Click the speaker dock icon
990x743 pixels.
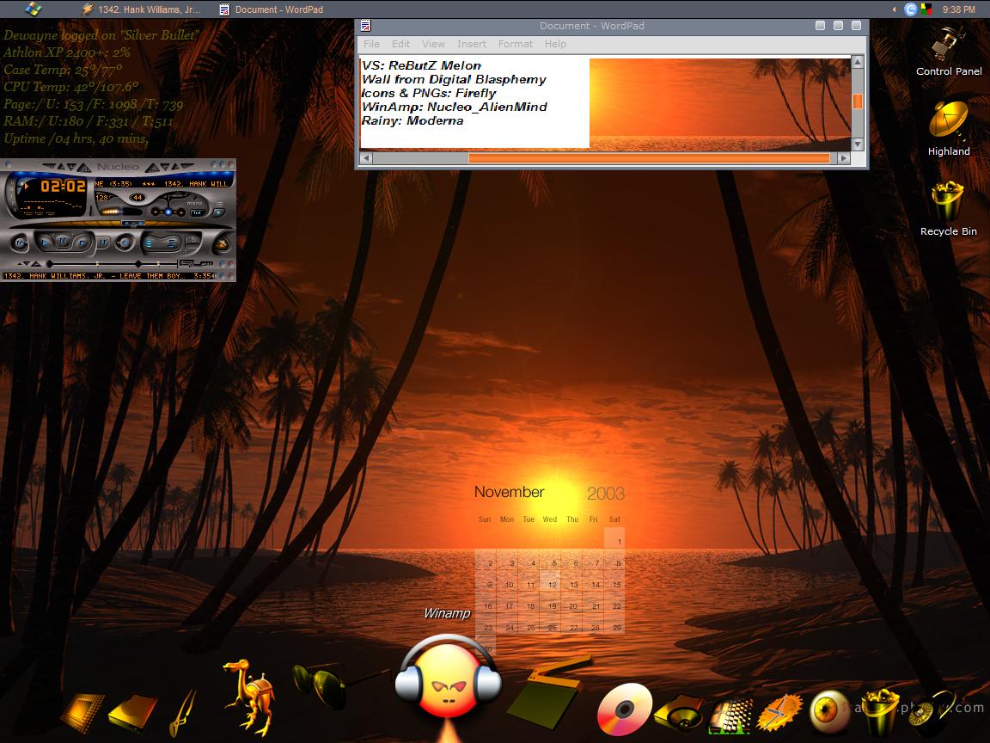click(680, 713)
